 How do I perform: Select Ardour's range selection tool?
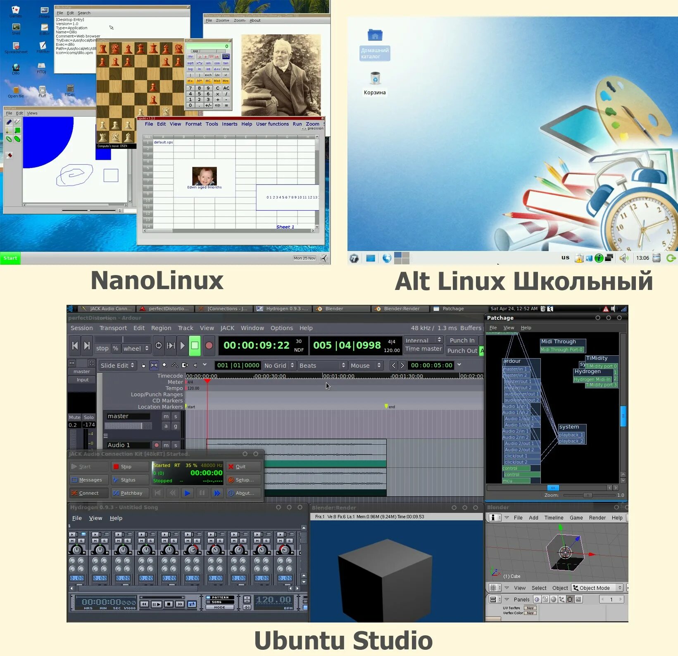point(154,365)
